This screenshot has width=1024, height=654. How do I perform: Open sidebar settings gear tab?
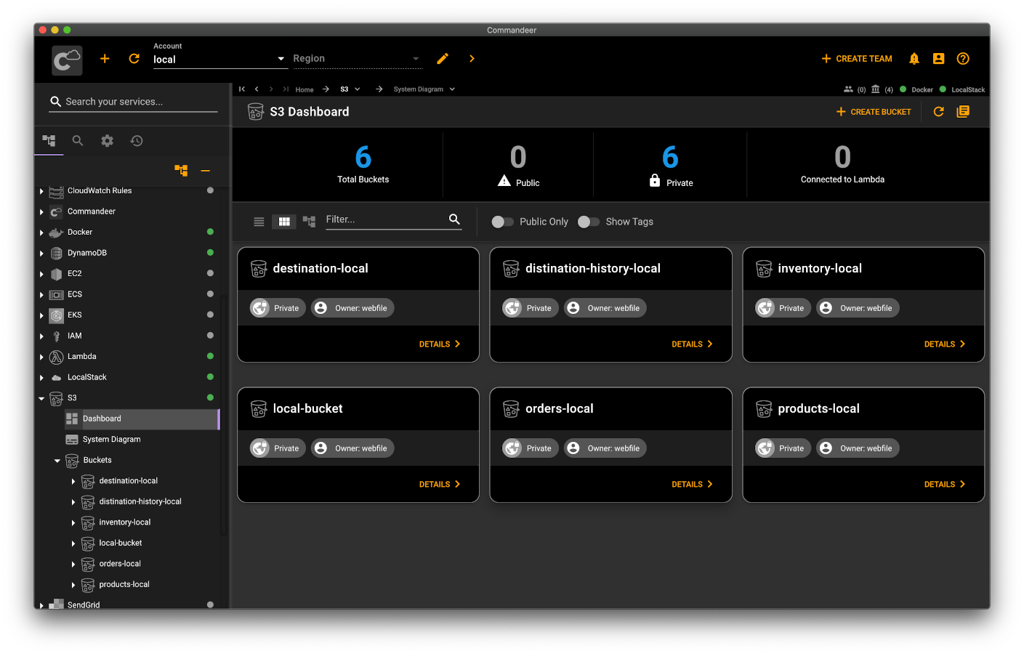[108, 141]
